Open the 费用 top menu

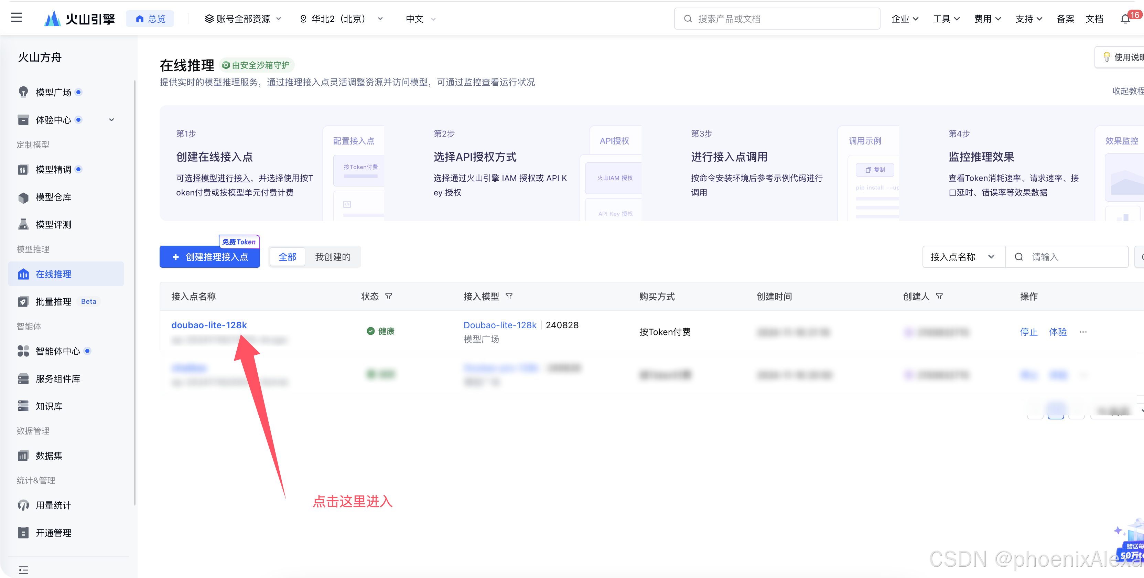(x=987, y=19)
